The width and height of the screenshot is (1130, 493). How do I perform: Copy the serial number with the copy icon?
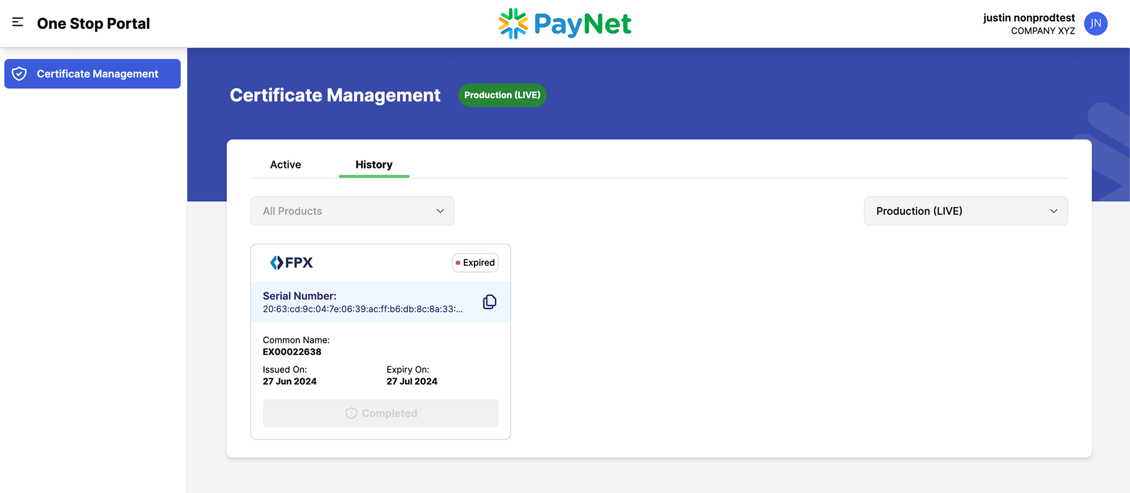tap(489, 302)
